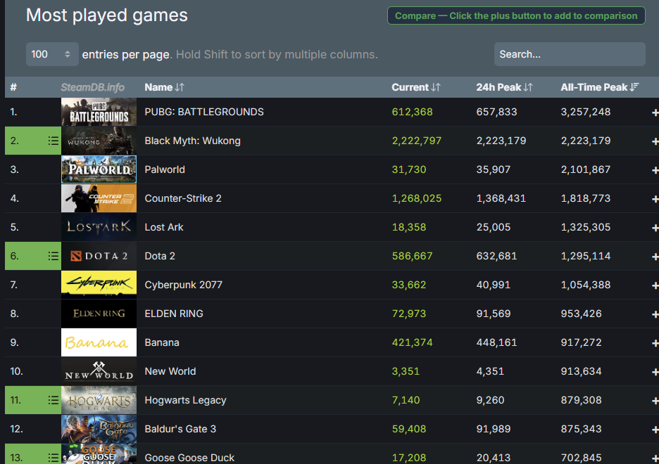
Task: Click current players value 3,351
Action: (406, 371)
